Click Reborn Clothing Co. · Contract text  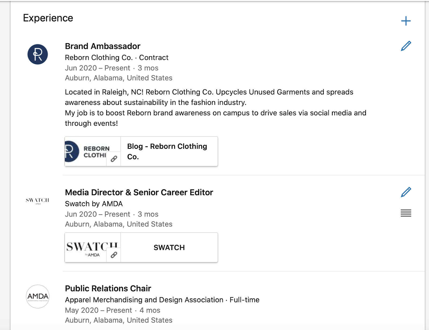(117, 58)
